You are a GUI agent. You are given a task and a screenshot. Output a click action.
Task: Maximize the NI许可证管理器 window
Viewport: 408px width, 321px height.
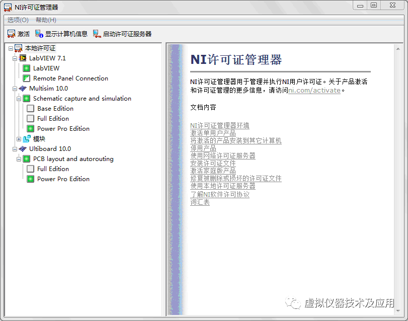[374, 6]
